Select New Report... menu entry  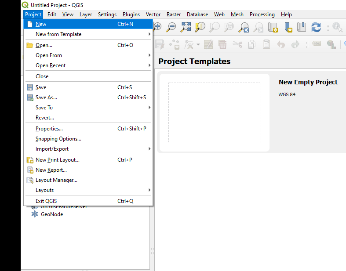(x=88, y=170)
